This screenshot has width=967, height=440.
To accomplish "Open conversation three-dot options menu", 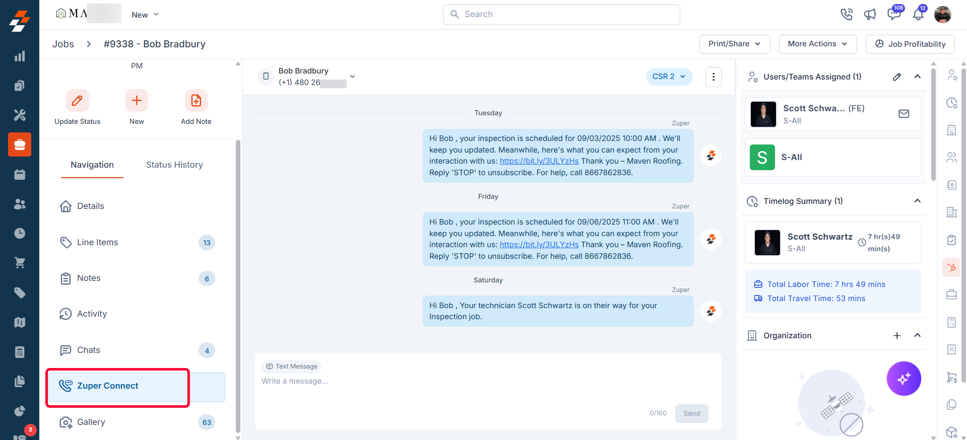I will tap(713, 77).
